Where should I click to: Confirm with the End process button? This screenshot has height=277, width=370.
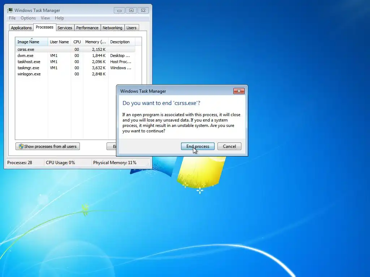198,146
